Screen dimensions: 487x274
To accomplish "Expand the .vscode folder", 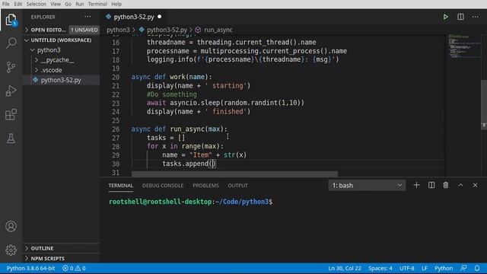I will tap(51, 70).
